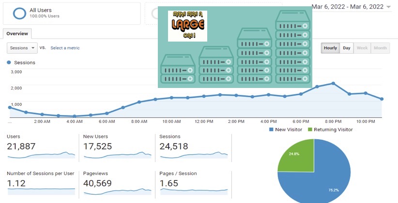Screen dimensions: 398x203
Task: Switch chart granularity to Day
Action: tap(347, 48)
